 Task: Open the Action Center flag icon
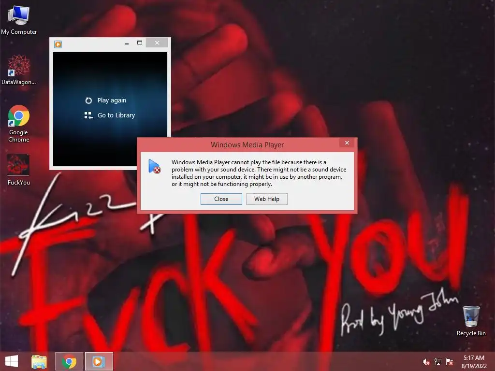point(450,362)
